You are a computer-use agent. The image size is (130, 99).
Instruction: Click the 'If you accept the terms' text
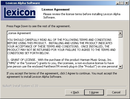coord(62,75)
